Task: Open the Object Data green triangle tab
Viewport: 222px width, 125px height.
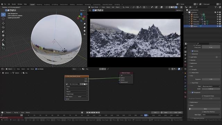Action: click(x=185, y=89)
